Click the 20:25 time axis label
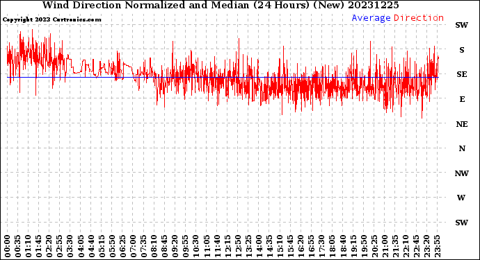Viewport: 480px width, 260px height. 374,246
